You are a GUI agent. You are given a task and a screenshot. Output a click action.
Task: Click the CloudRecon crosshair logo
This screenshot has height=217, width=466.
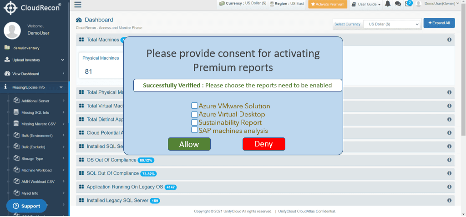pyautogui.click(x=10, y=7)
